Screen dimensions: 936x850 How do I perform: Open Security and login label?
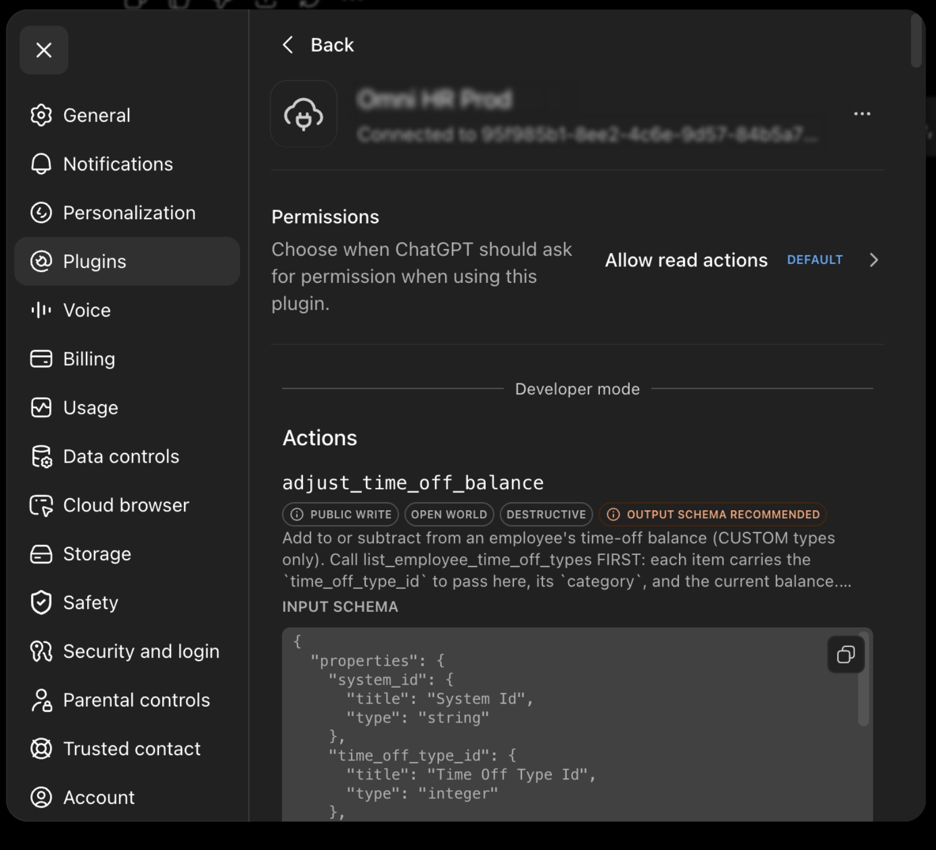[141, 651]
